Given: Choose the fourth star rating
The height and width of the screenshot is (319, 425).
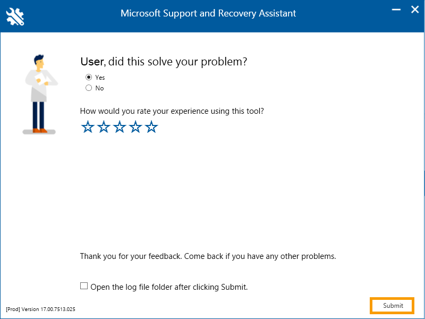Looking at the screenshot, I should [135, 127].
